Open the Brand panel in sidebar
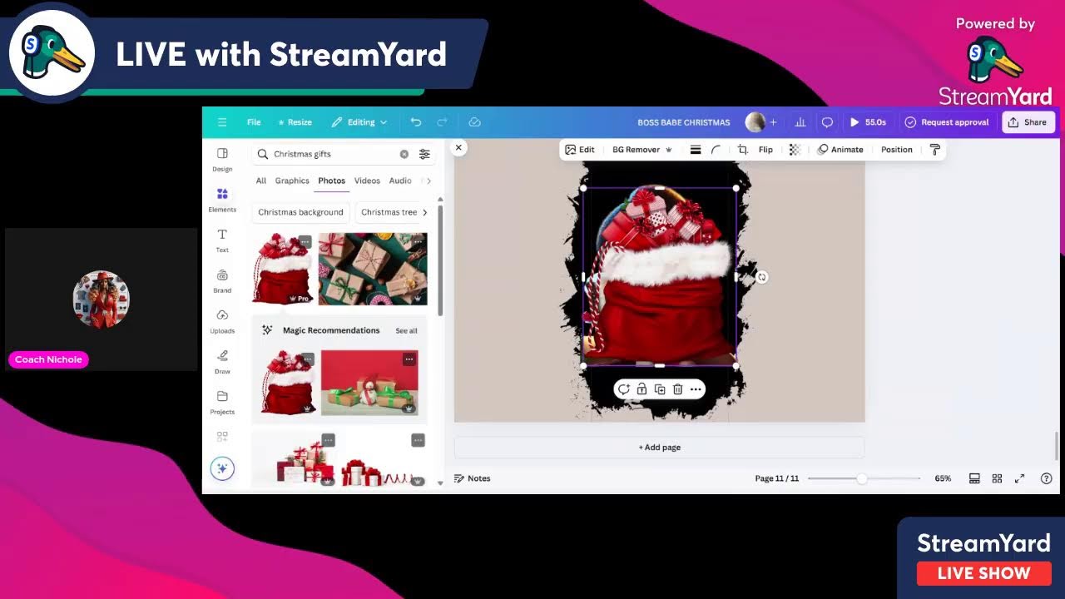This screenshot has width=1065, height=599. pos(222,281)
